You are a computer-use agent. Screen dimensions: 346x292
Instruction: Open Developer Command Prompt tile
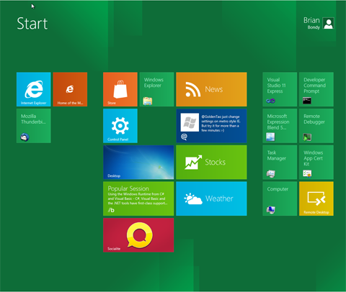tap(316, 89)
